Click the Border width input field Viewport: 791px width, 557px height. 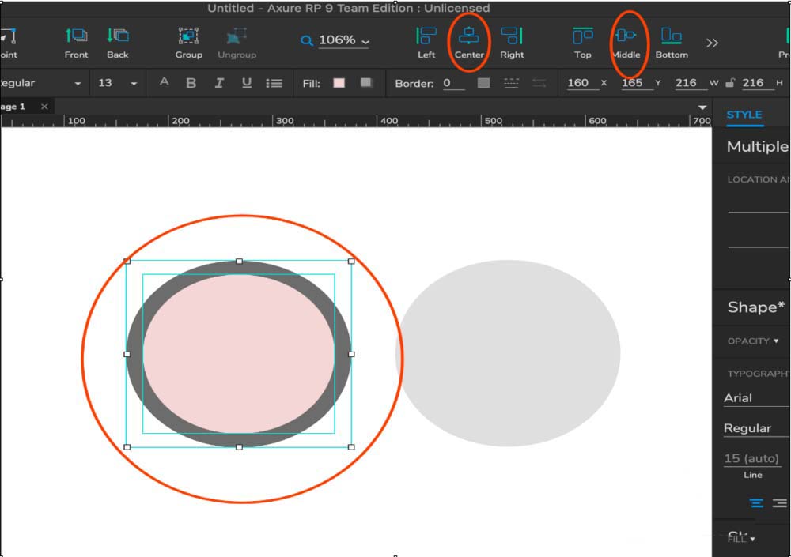[453, 83]
